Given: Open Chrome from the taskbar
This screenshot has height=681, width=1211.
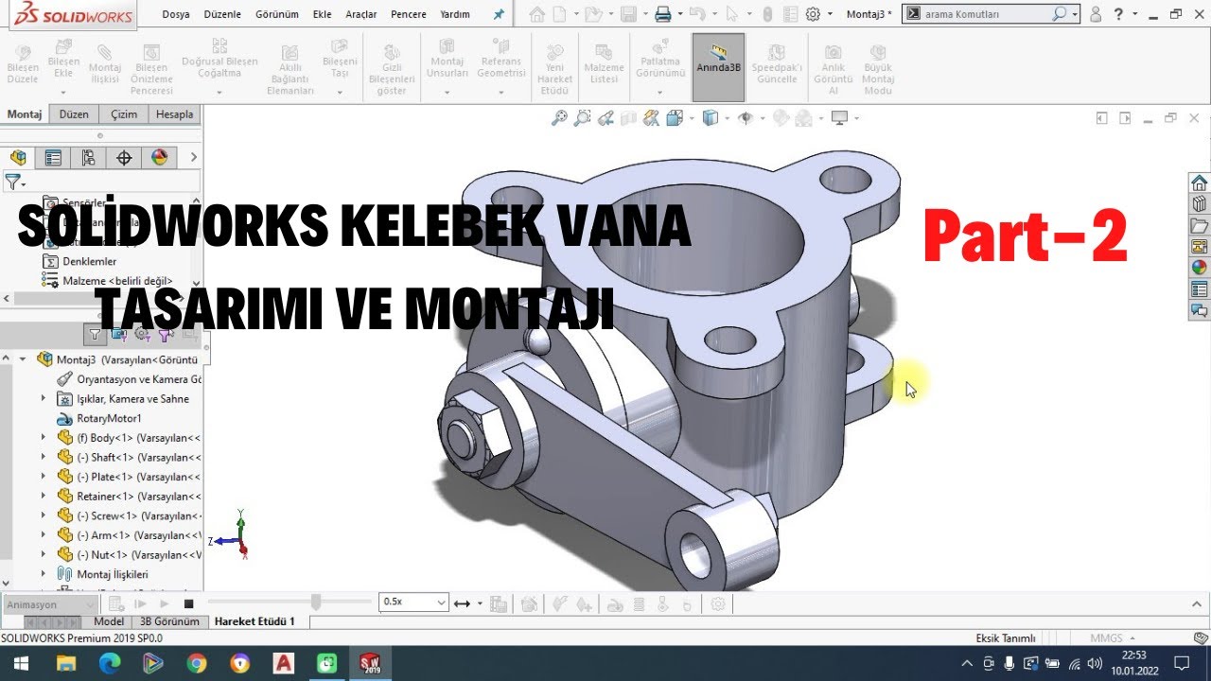Looking at the screenshot, I should [196, 663].
